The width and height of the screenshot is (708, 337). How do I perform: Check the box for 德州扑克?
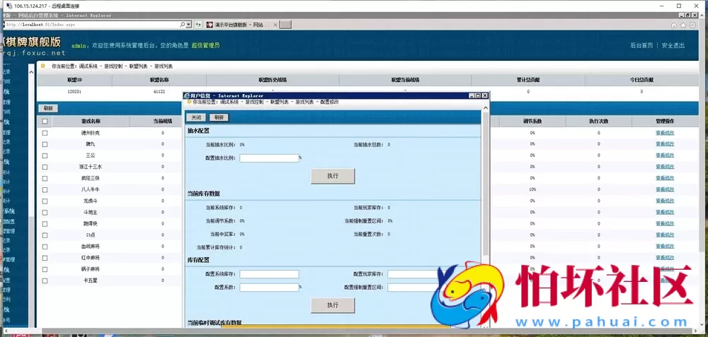click(x=45, y=133)
